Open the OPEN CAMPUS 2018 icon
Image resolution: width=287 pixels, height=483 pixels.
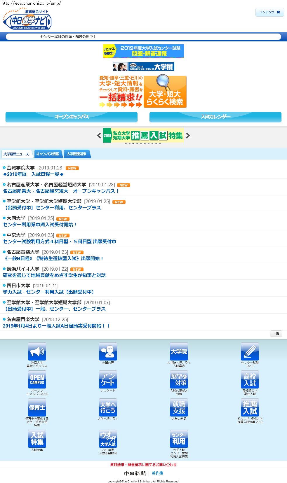point(37,379)
